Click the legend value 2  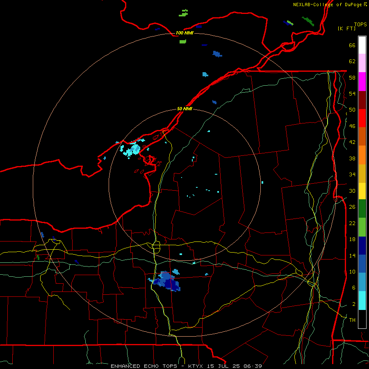click(353, 304)
